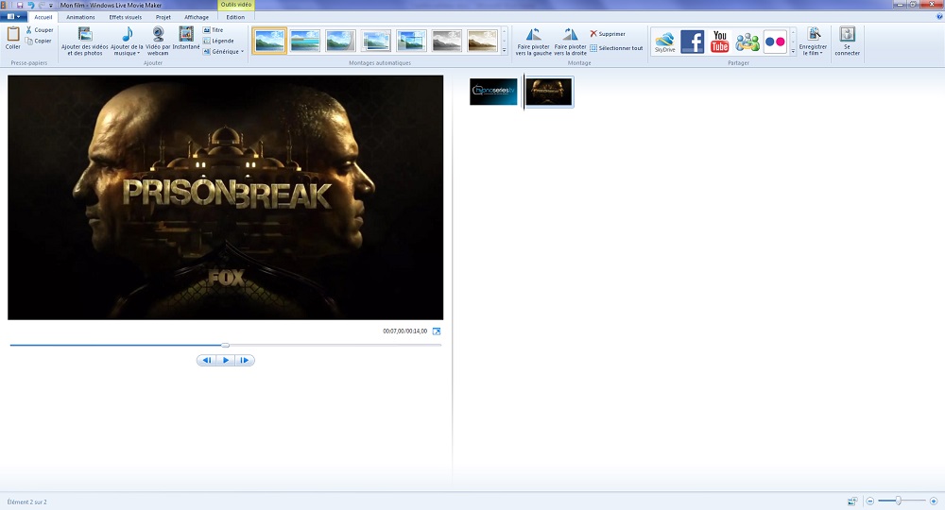Switch to the Effets visuels tab

[126, 17]
